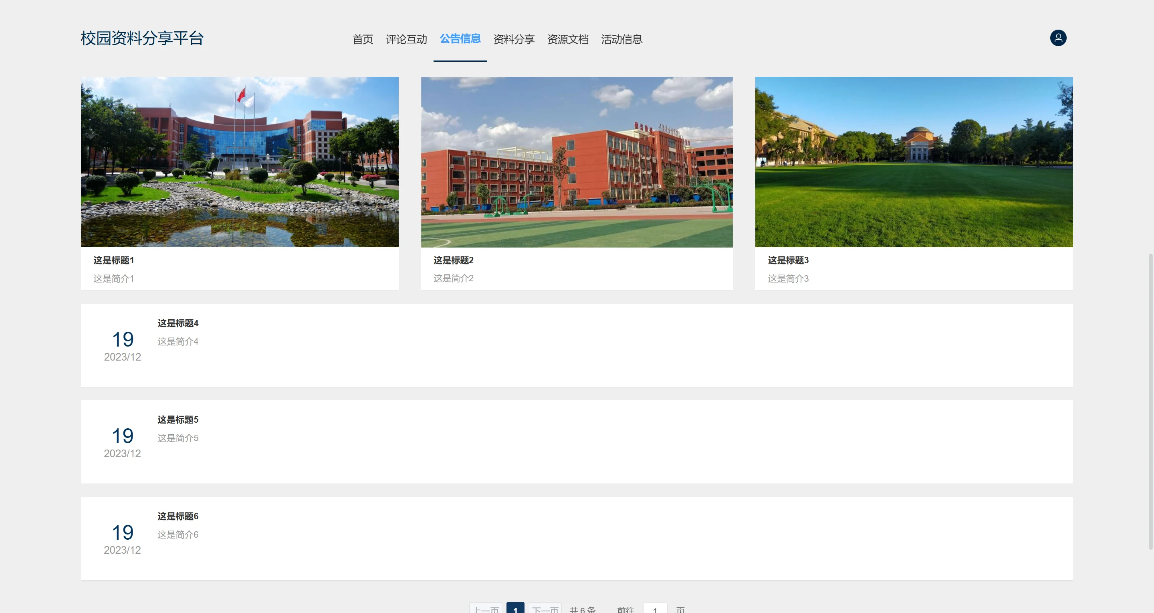Open the 这是标题4 list entry

(x=178, y=323)
